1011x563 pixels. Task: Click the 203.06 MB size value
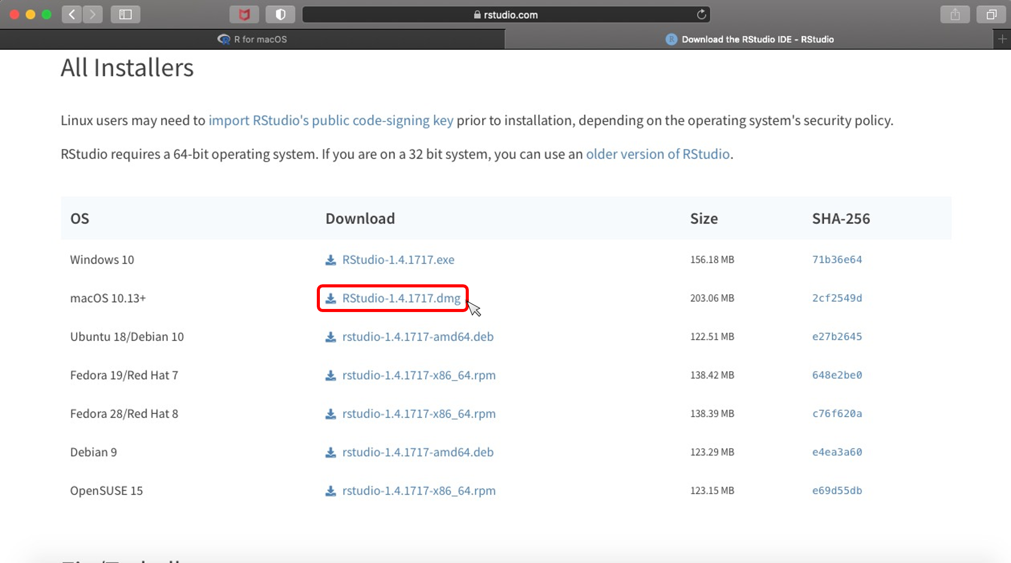(712, 298)
